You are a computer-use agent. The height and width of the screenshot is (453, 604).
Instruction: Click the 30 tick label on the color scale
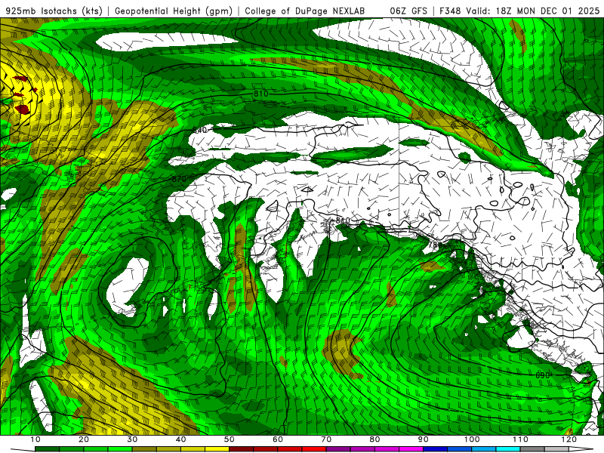(132, 439)
